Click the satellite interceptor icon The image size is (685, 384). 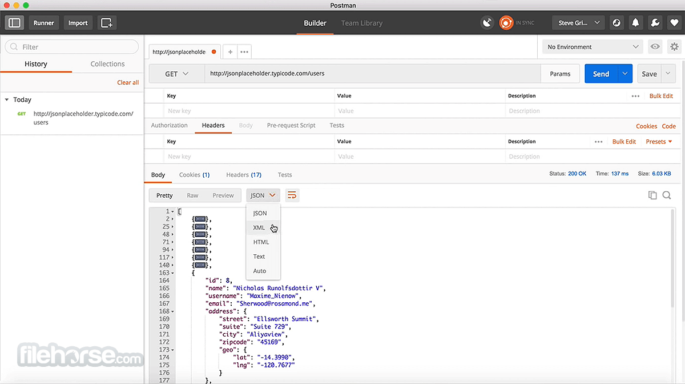coord(487,23)
